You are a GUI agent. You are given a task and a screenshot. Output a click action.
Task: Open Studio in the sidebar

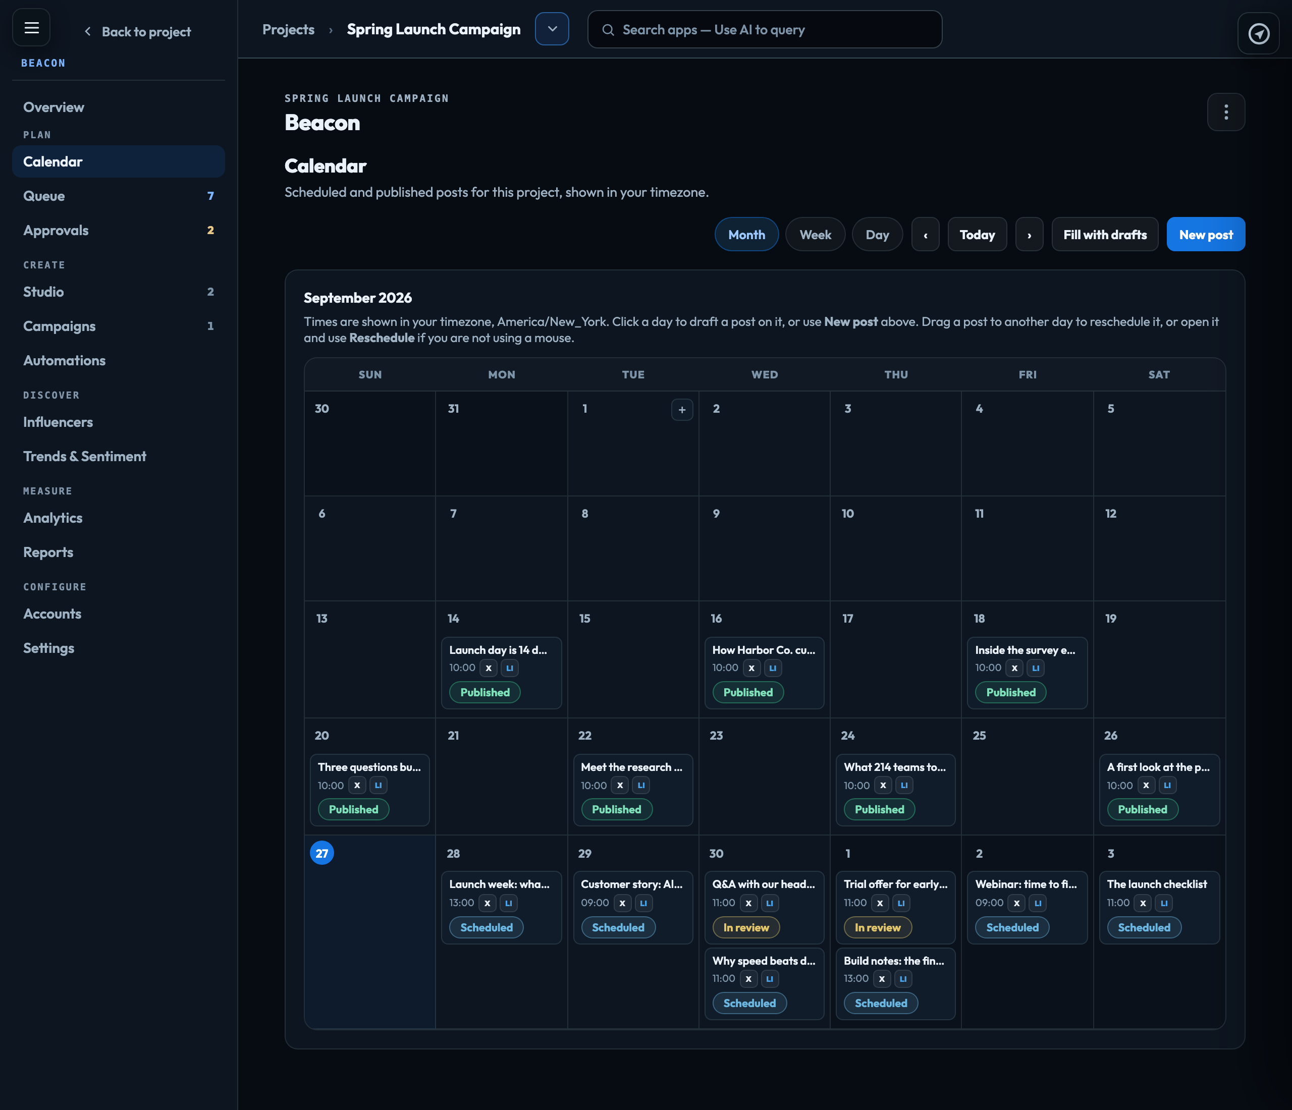coord(119,292)
